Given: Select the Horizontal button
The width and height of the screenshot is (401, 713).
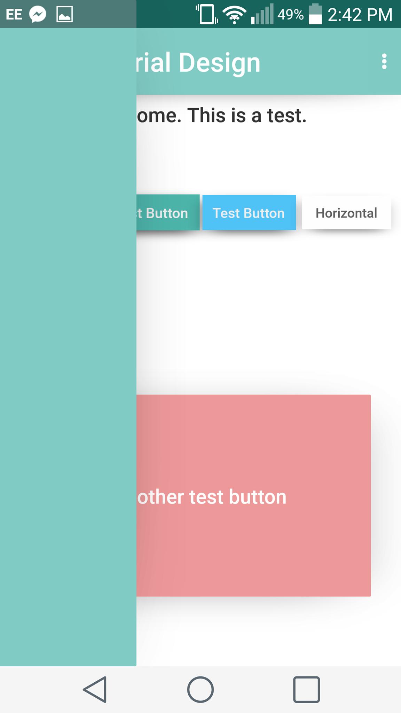Looking at the screenshot, I should [x=346, y=213].
